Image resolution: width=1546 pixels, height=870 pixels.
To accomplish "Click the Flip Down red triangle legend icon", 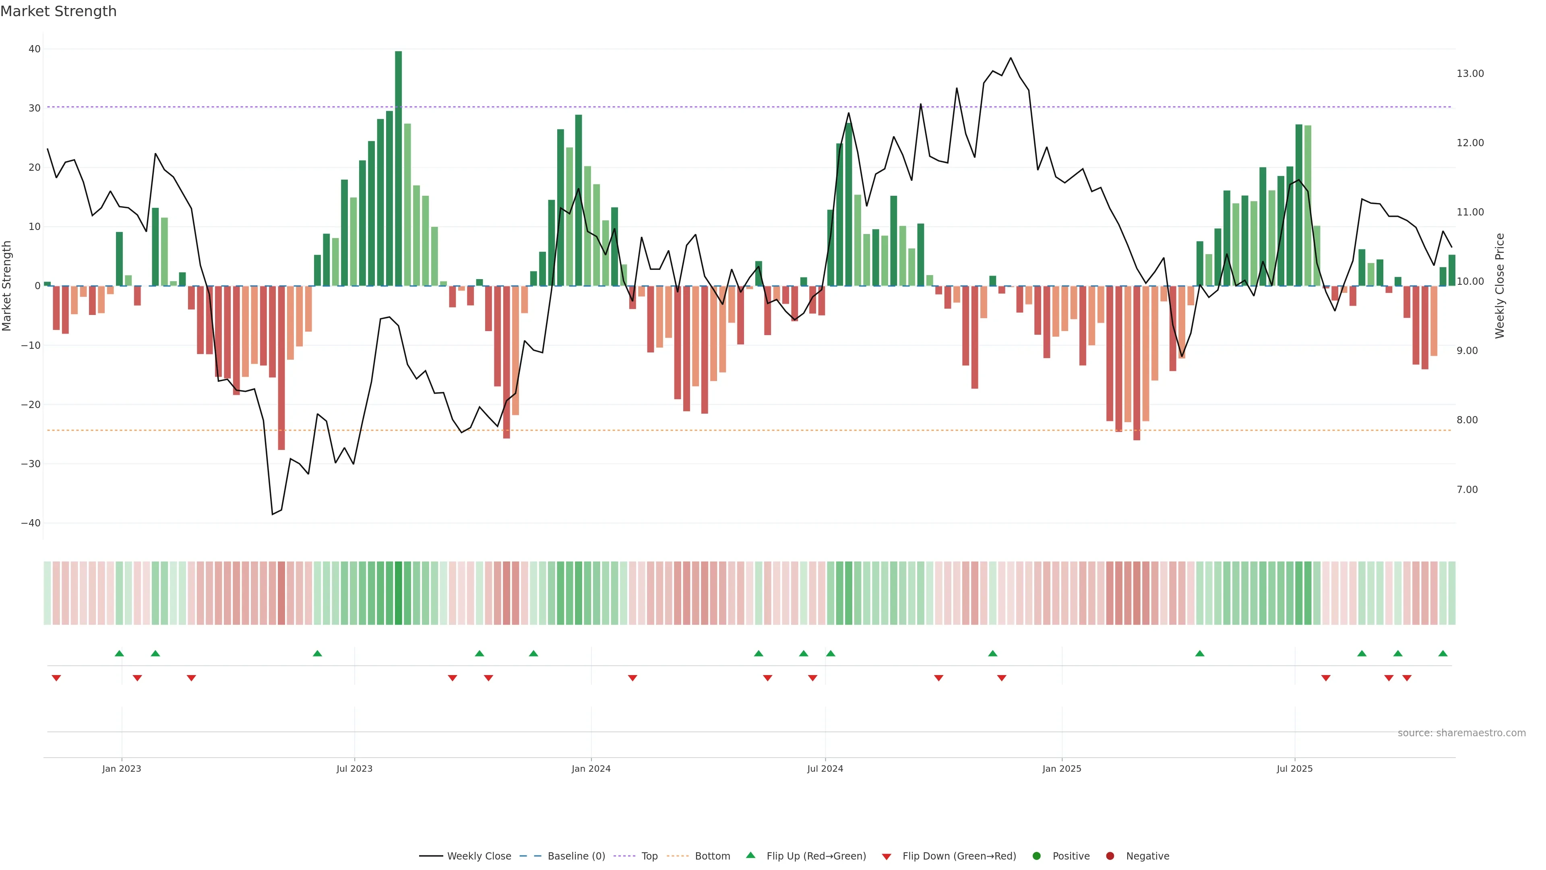I will 887,857.
